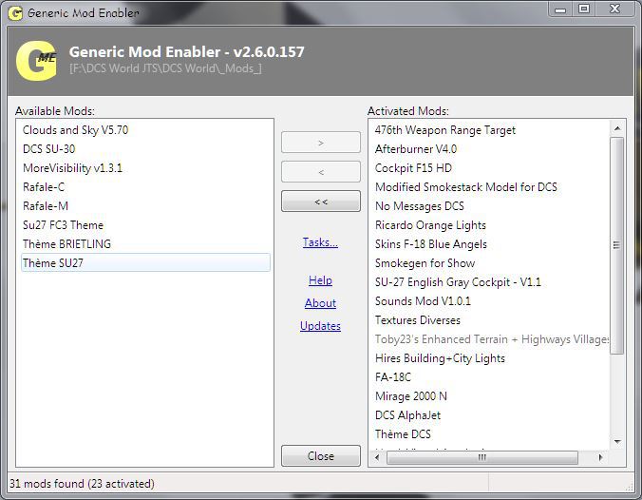The image size is (642, 500).
Task: Check for Updates link
Action: (x=320, y=326)
